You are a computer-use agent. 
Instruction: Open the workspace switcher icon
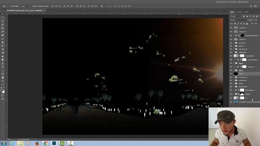256,6
